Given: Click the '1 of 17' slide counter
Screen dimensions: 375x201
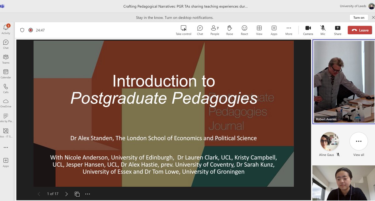Looking at the screenshot, I should [52, 194].
